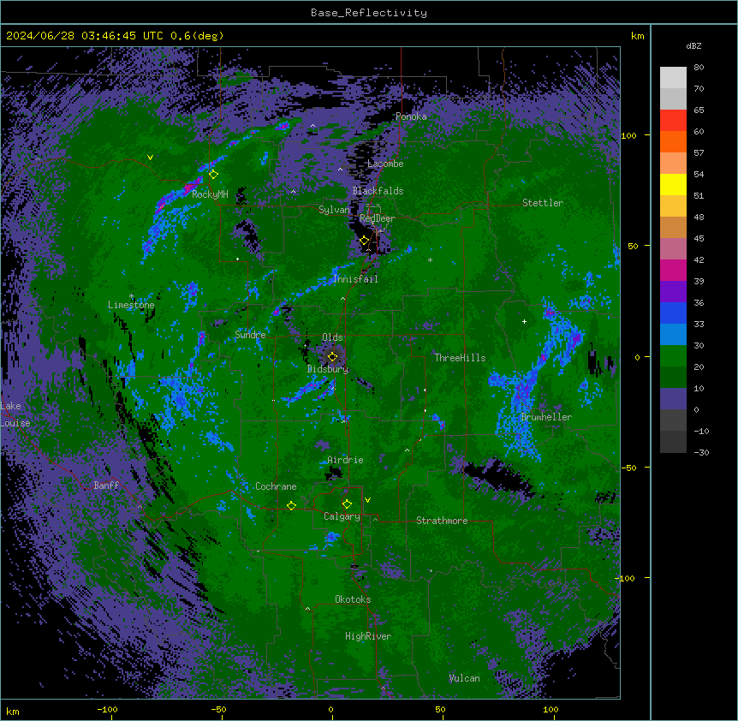Image resolution: width=738 pixels, height=721 pixels.
Task: Click the Olds town label
Action: pos(332,337)
